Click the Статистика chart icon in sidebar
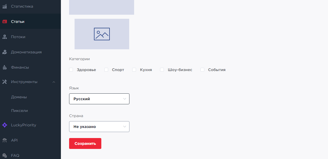 (x=5, y=6)
